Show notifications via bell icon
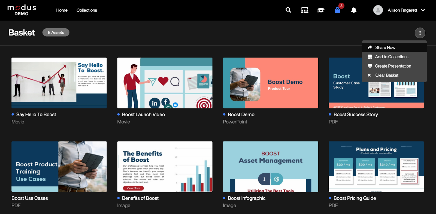This screenshot has width=436, height=214. (354, 10)
